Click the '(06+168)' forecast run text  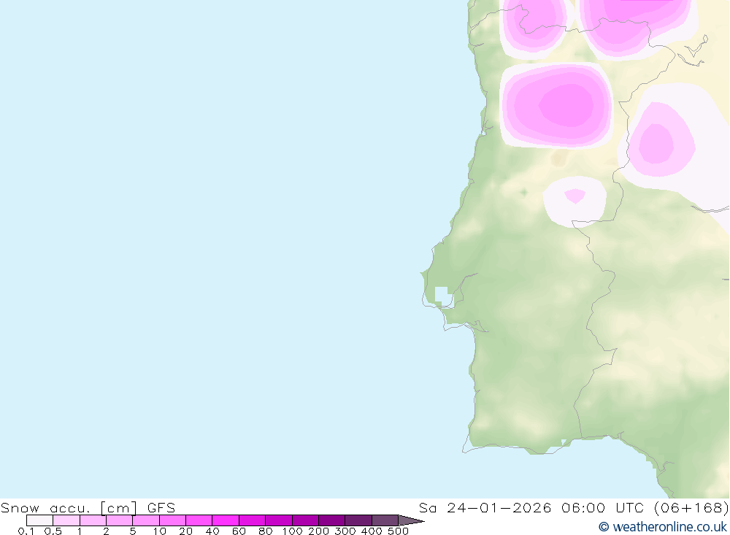click(691, 507)
